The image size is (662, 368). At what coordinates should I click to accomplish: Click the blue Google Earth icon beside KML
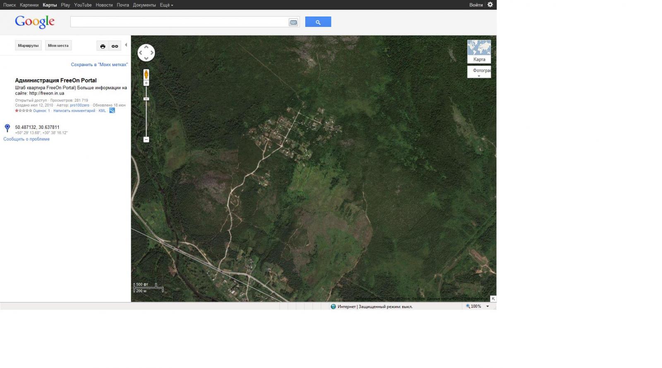[x=112, y=111]
